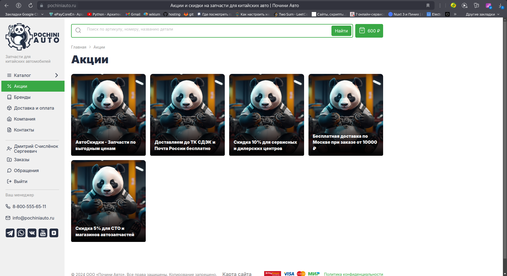Go to Главная via breadcrumb
The image size is (507, 276).
[79, 47]
